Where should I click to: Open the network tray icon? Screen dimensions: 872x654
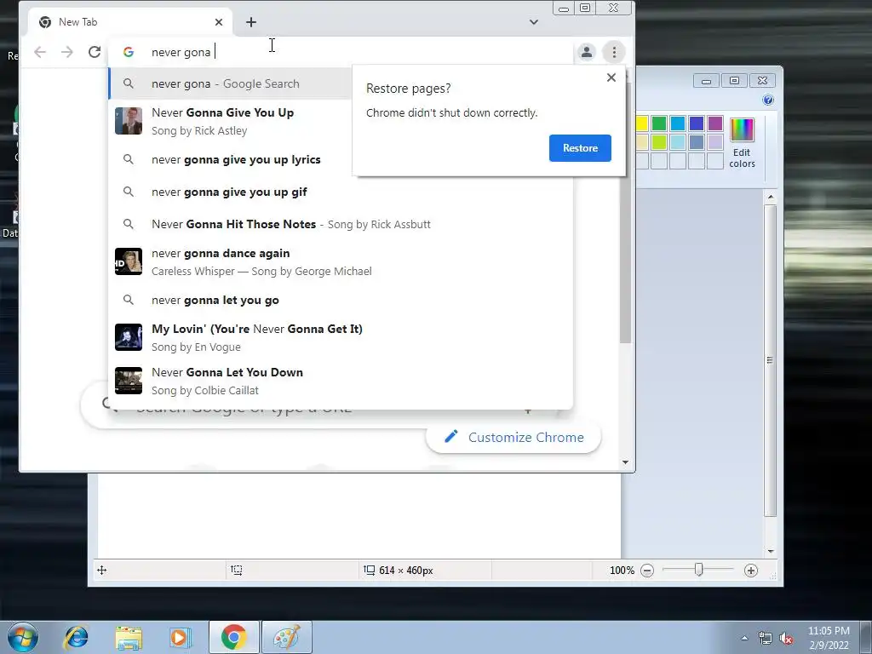click(x=766, y=639)
